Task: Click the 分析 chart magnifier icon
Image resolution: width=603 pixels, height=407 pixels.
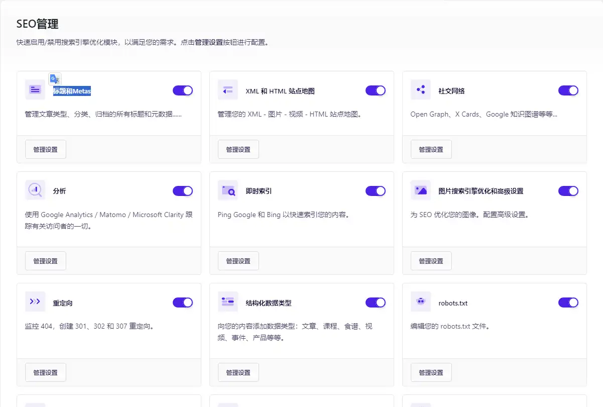Action: (34, 190)
